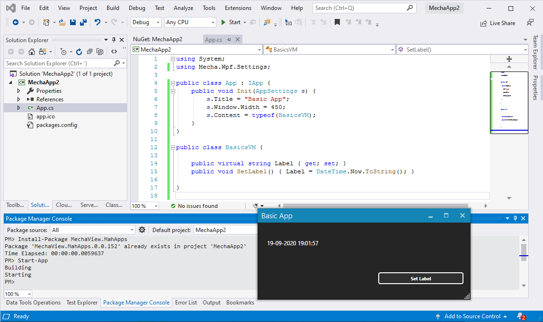Click the notifications bell in the status bar
543x322 pixels.
pyautogui.click(x=520, y=316)
